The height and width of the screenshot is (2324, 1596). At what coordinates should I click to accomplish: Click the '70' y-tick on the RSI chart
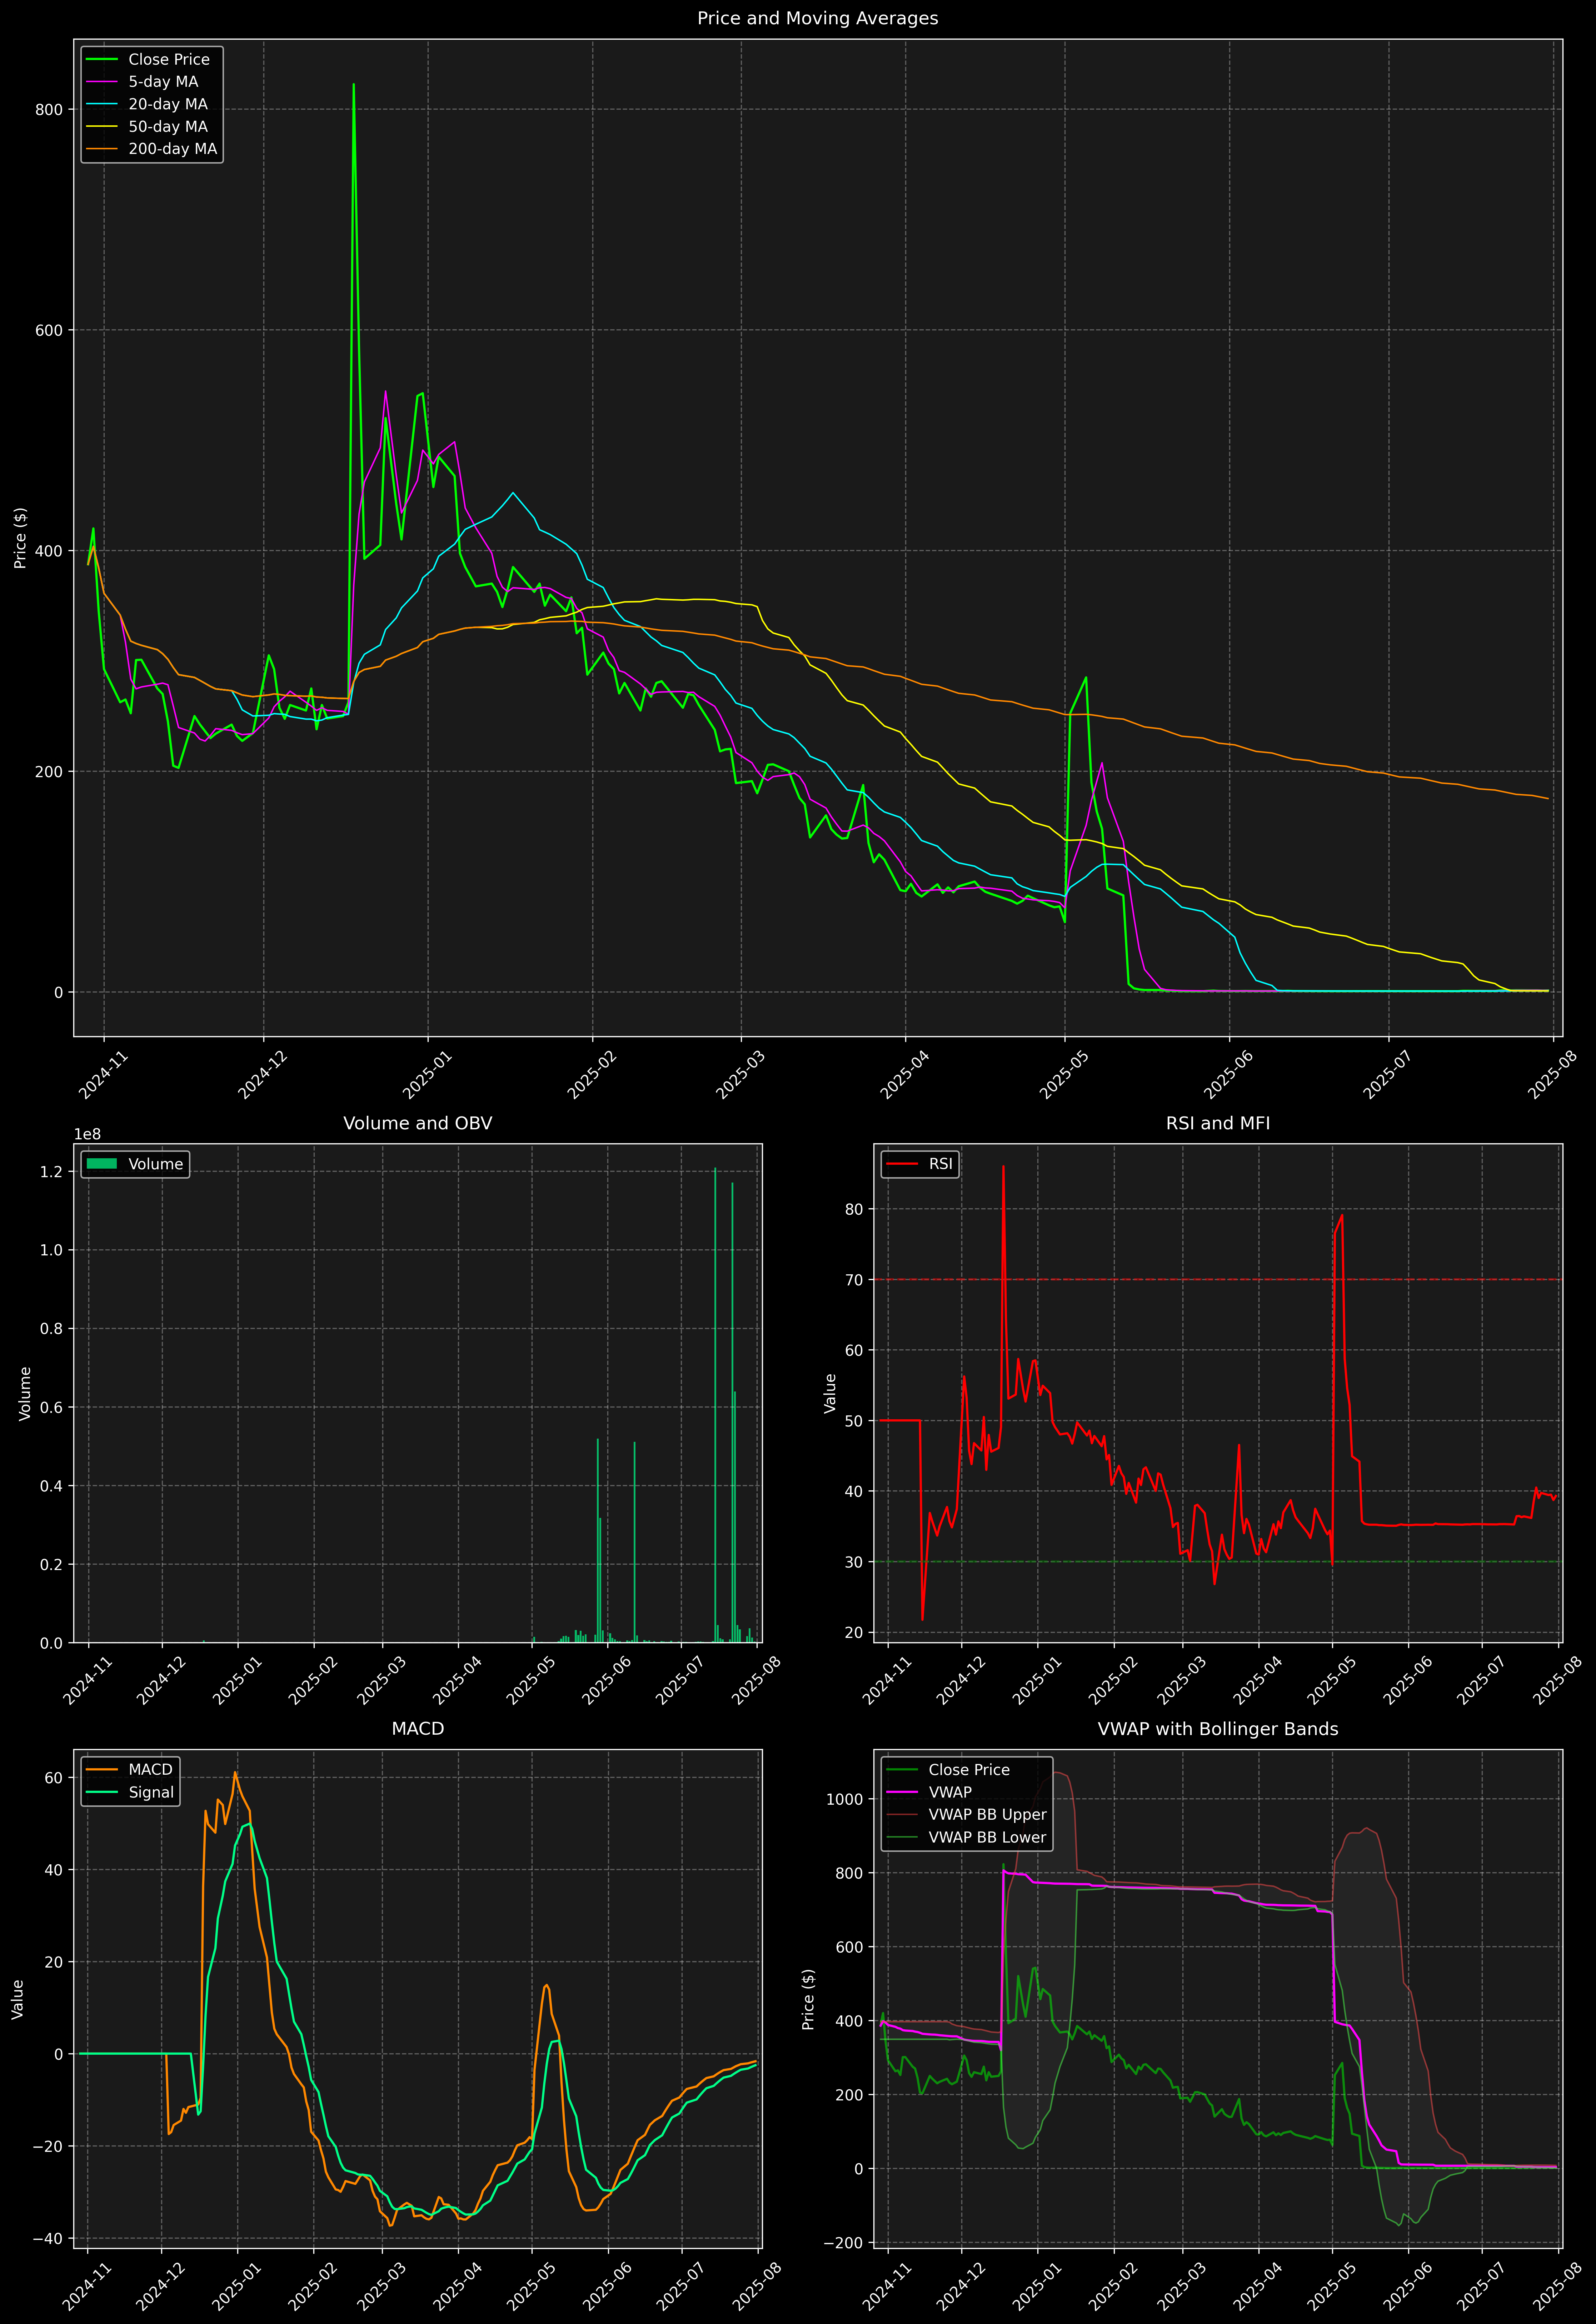pos(854,1280)
